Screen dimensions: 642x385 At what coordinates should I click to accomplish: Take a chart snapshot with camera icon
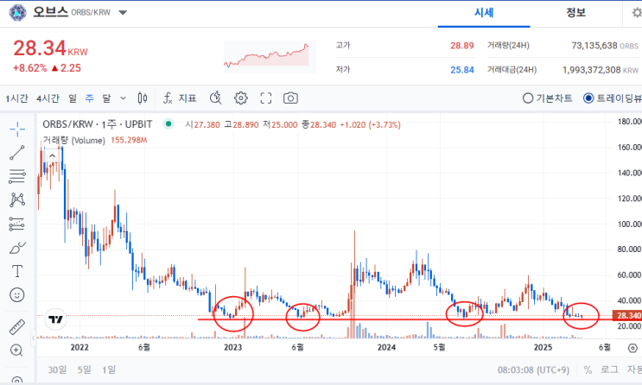(291, 98)
